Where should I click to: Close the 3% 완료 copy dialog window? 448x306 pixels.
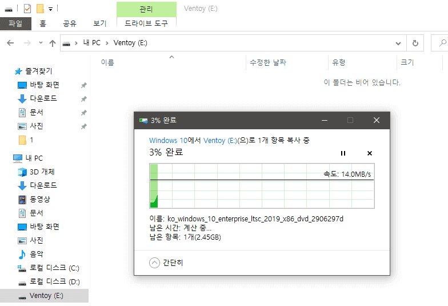point(377,120)
